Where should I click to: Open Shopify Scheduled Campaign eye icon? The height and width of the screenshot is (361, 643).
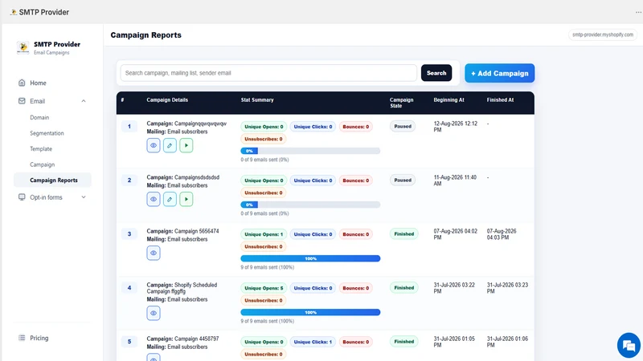click(x=154, y=313)
